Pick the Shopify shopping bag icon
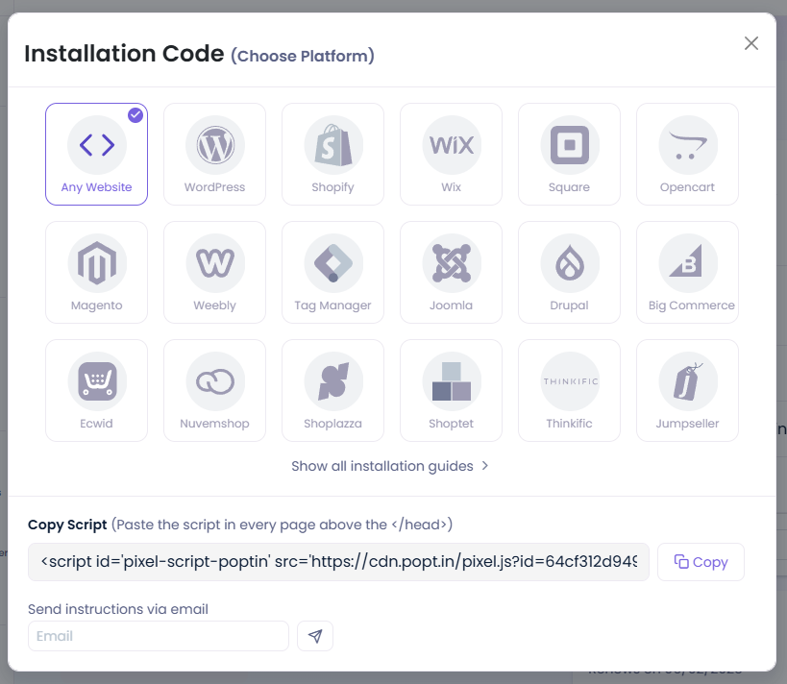Screen dimensions: 787x684 333,145
